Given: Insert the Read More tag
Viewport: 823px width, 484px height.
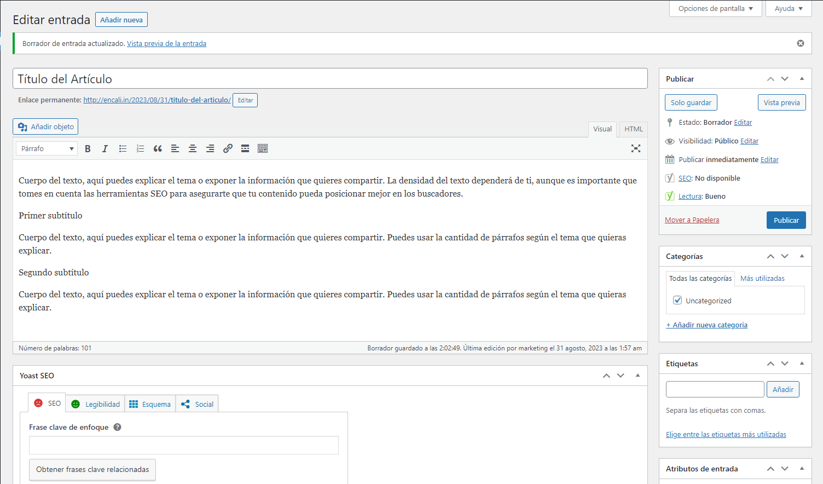Looking at the screenshot, I should (245, 148).
